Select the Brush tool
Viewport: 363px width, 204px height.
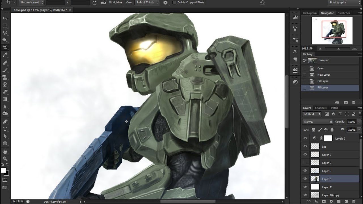[x=5, y=70]
